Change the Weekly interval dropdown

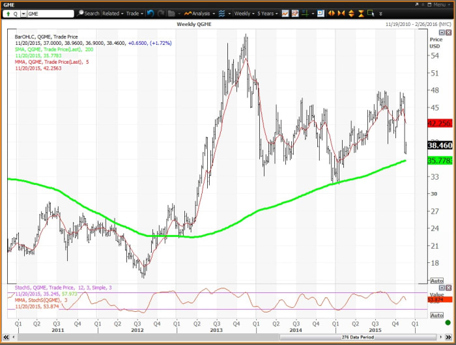(x=244, y=13)
